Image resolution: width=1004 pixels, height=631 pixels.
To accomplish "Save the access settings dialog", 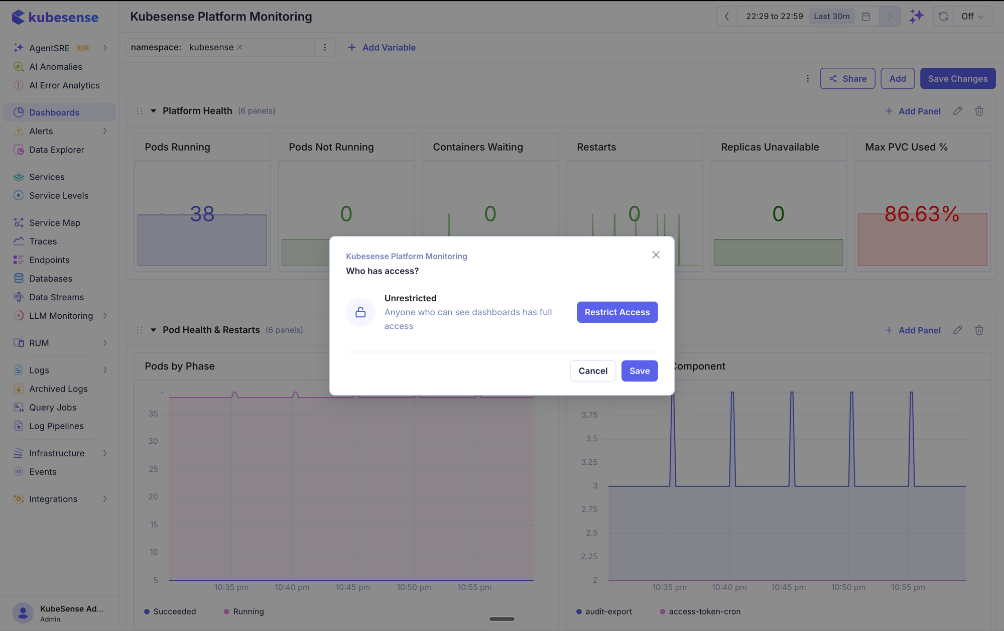I will 639,370.
